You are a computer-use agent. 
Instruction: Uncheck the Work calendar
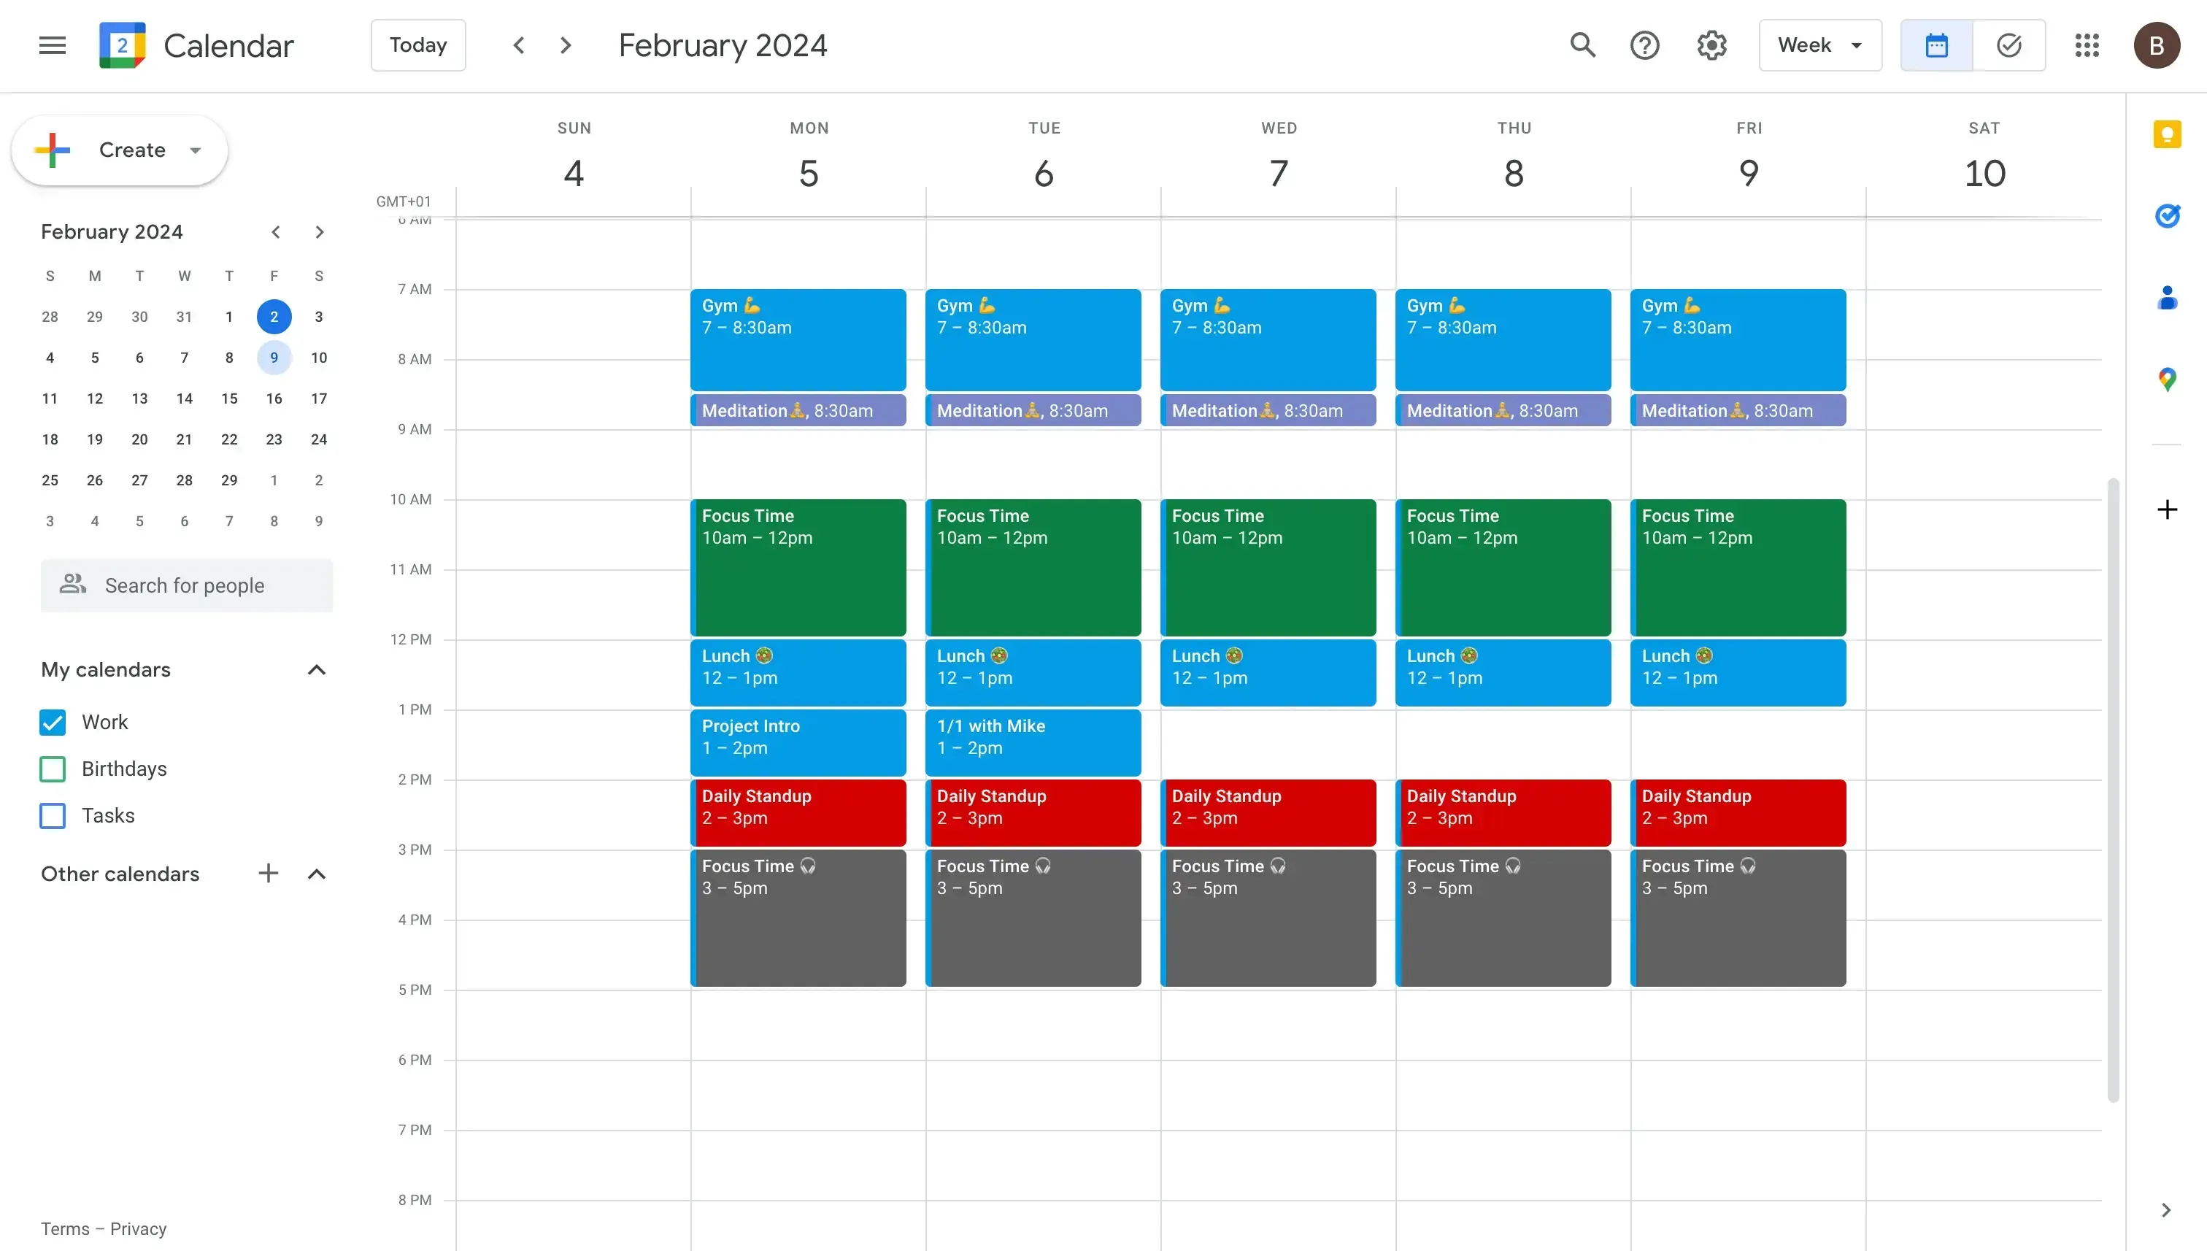pos(52,722)
